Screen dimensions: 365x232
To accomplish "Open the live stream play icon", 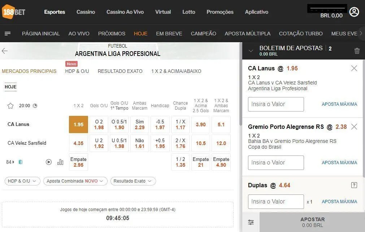I will (x=49, y=162).
